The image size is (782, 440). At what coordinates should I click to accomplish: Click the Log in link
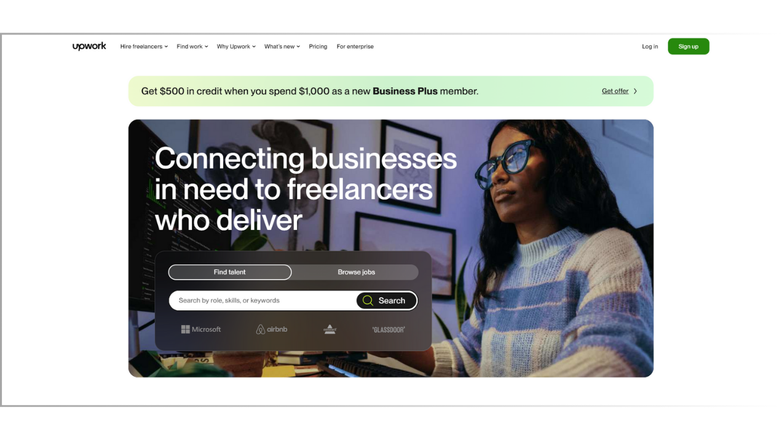(650, 47)
